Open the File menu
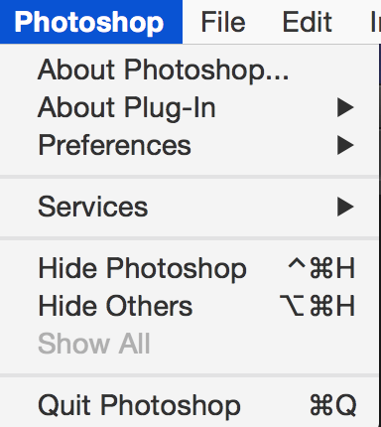The height and width of the screenshot is (427, 381). coord(223,22)
